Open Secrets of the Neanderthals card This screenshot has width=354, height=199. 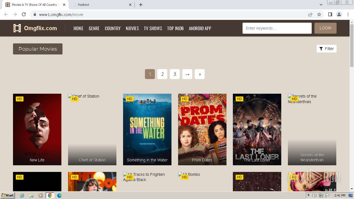tap(312, 129)
